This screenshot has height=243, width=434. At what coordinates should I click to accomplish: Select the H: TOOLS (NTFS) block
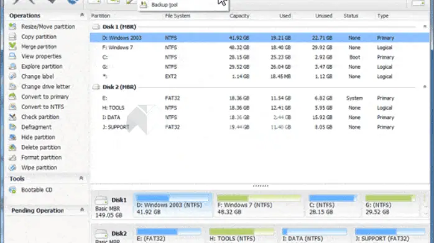(241, 235)
